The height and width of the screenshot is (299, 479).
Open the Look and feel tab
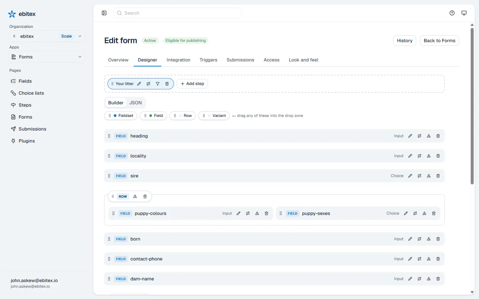tap(303, 60)
